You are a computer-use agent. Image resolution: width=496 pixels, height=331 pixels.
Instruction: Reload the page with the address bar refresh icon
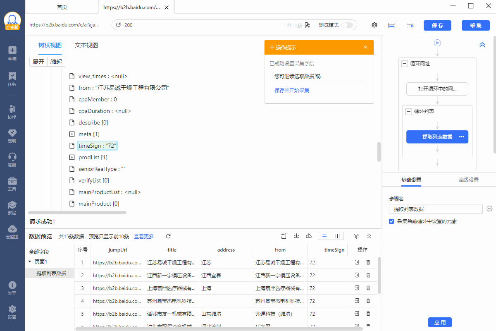118,25
